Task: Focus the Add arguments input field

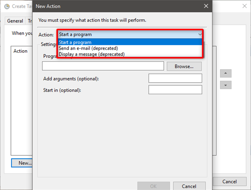Action: 175,78
